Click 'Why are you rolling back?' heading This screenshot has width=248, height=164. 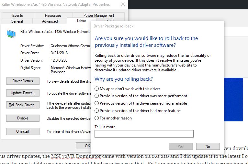pos(124,79)
